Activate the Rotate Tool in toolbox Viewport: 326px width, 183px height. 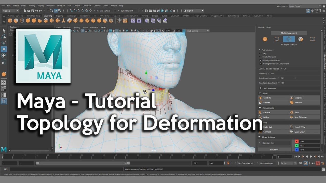coord(4,55)
